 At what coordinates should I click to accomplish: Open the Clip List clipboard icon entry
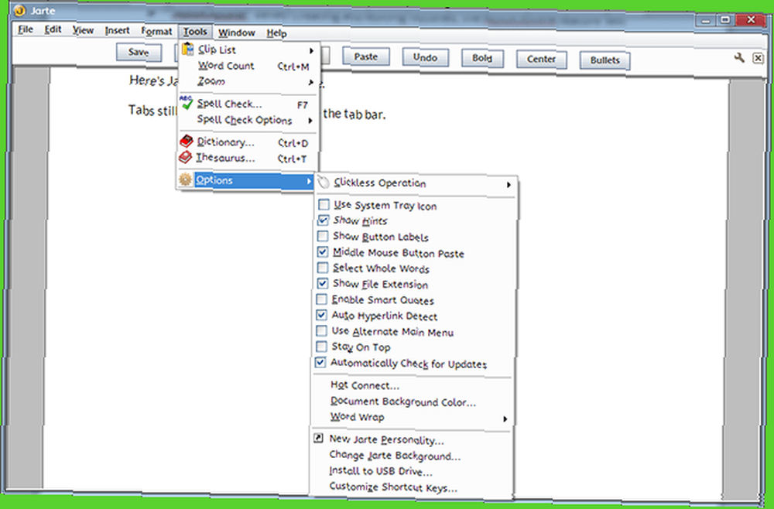pyautogui.click(x=188, y=49)
